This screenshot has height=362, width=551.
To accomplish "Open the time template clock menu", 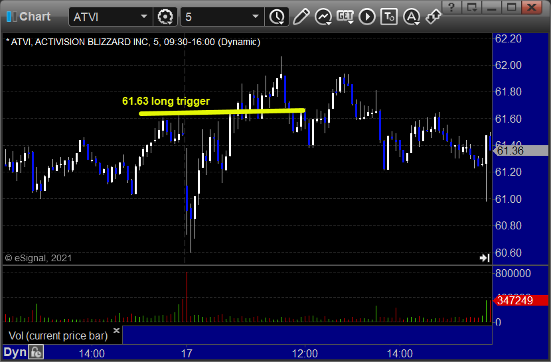I will 277,17.
